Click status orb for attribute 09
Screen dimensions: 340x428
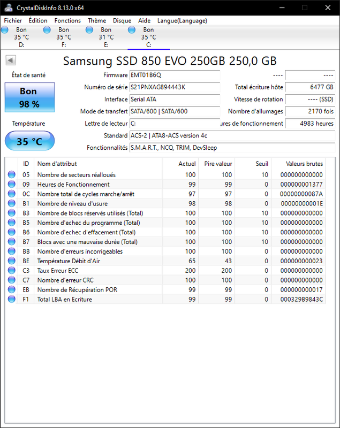(11, 184)
